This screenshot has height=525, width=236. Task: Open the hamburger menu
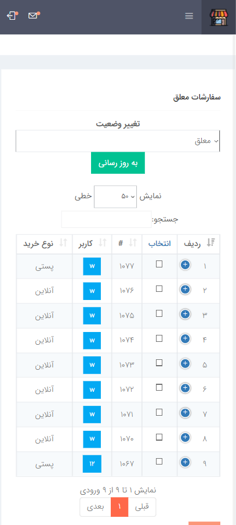click(189, 16)
